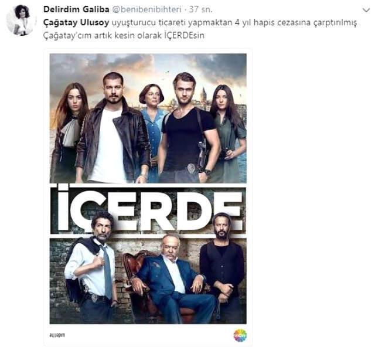Select the tweet's second line ending in İÇERDEsin
375x350 pixels.
pyautogui.click(x=124, y=35)
